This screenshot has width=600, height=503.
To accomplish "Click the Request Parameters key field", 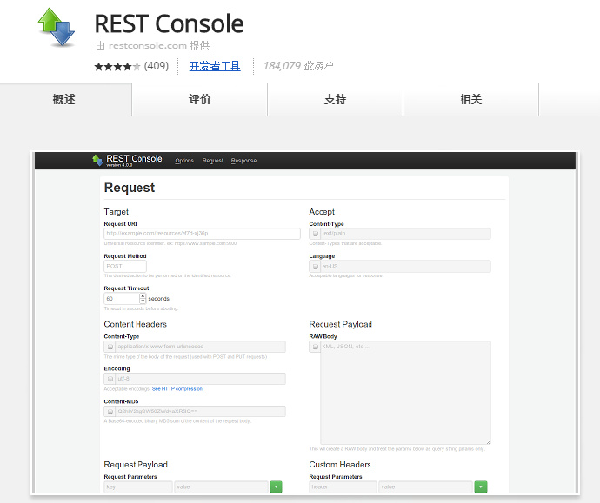I will coord(138,487).
